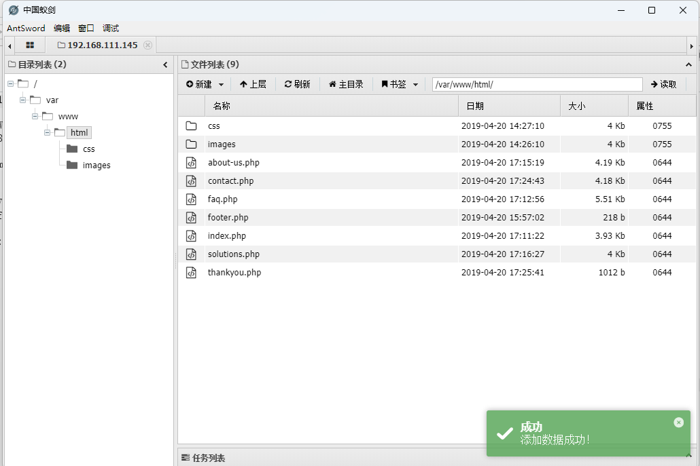Collapse the 目录列表 panel arrow

pos(165,65)
